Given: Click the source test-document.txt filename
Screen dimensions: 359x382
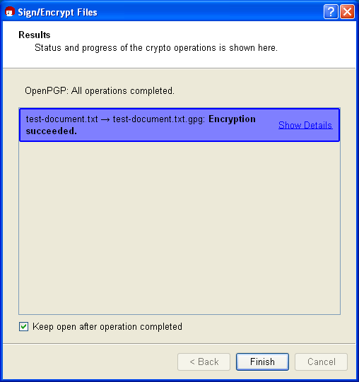Looking at the screenshot, I should coord(61,119).
